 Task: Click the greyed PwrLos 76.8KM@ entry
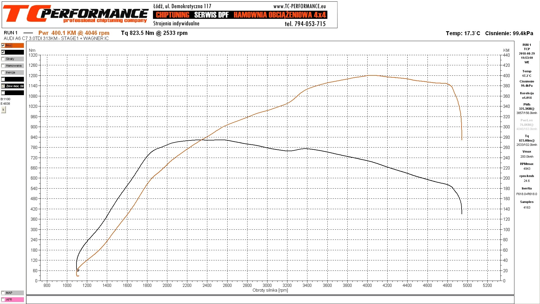(x=527, y=124)
